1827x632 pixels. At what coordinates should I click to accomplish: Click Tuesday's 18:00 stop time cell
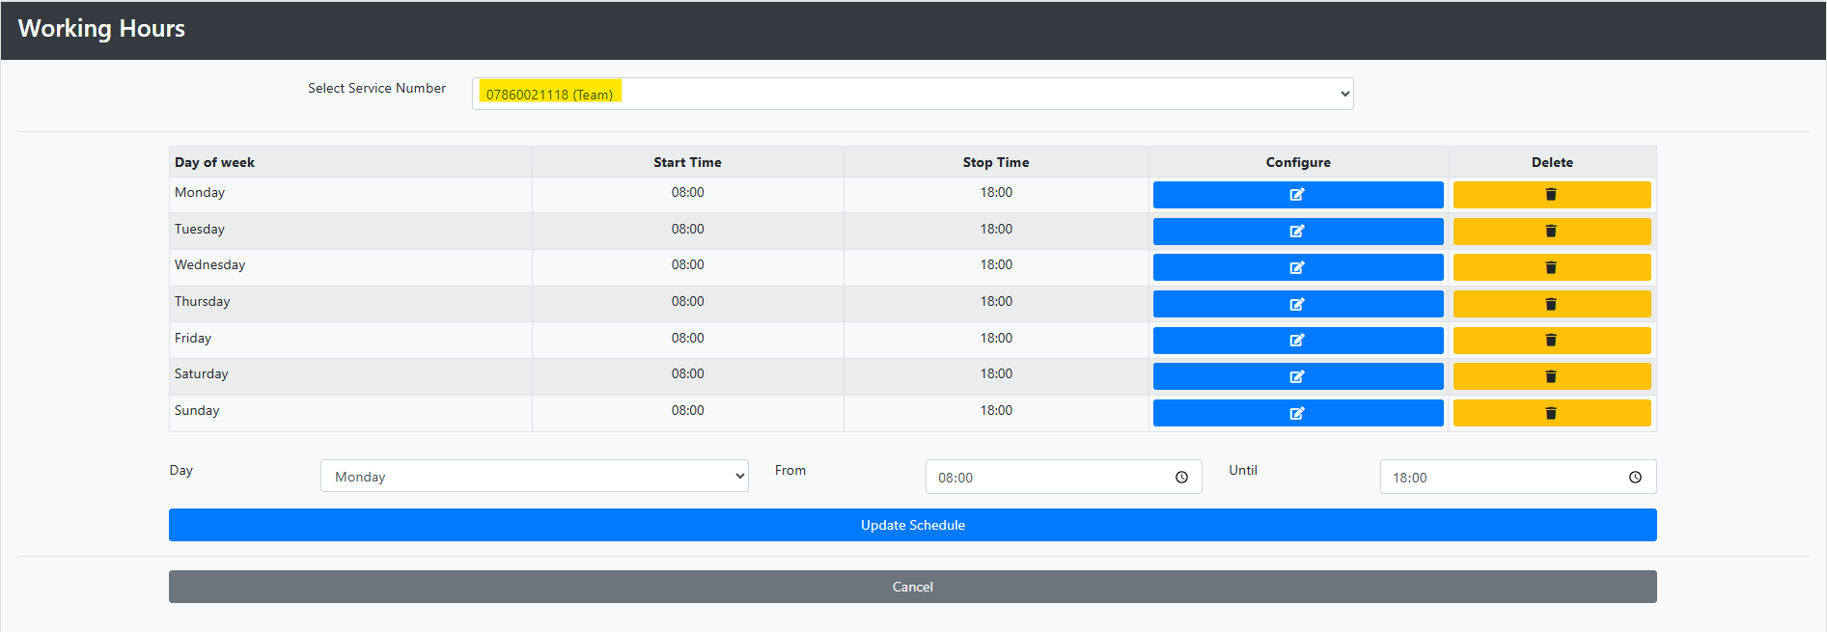pyautogui.click(x=997, y=229)
